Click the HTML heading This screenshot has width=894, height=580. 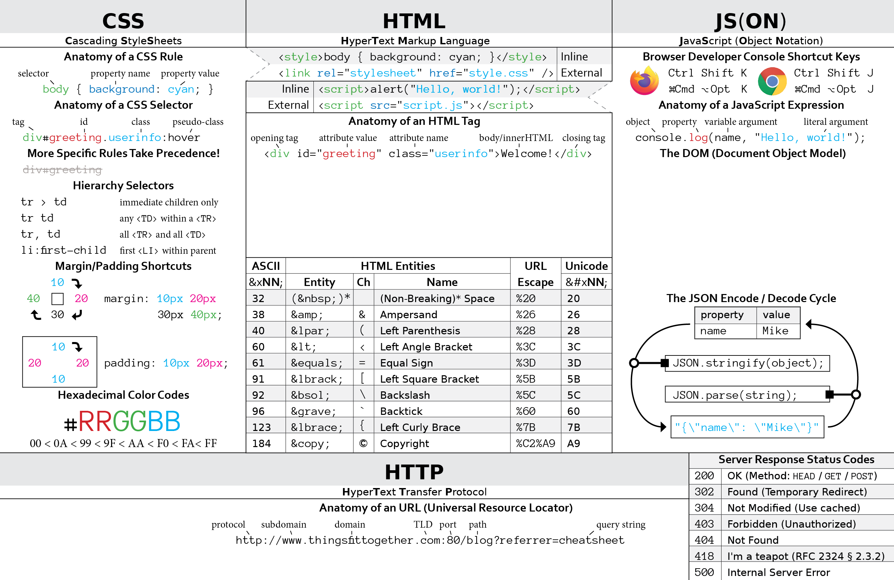[414, 21]
